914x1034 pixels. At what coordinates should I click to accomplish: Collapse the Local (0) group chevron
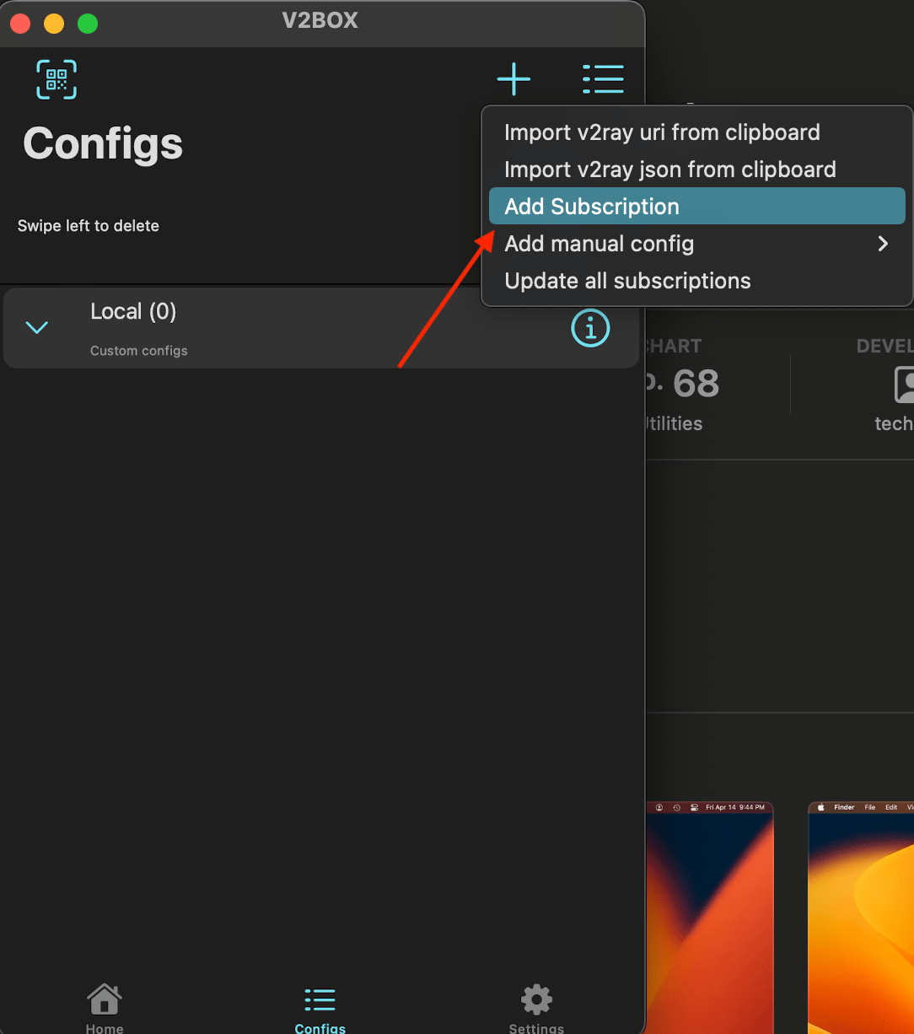pos(37,327)
